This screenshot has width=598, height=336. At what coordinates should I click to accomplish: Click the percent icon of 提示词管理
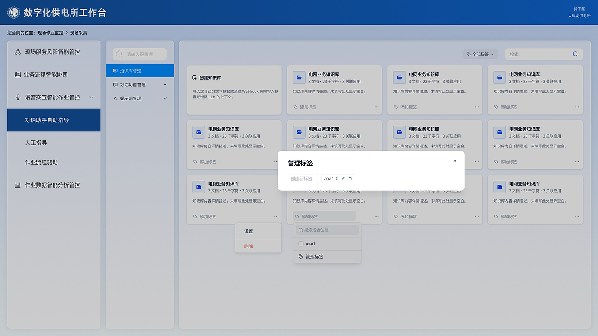(x=115, y=98)
